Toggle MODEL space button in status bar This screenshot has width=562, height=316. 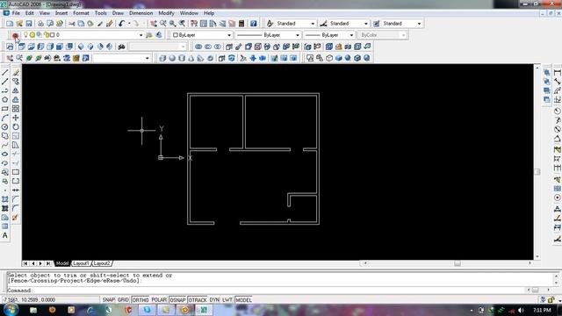243,300
